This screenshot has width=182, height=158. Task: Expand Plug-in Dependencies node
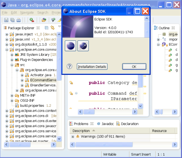coord(12,60)
